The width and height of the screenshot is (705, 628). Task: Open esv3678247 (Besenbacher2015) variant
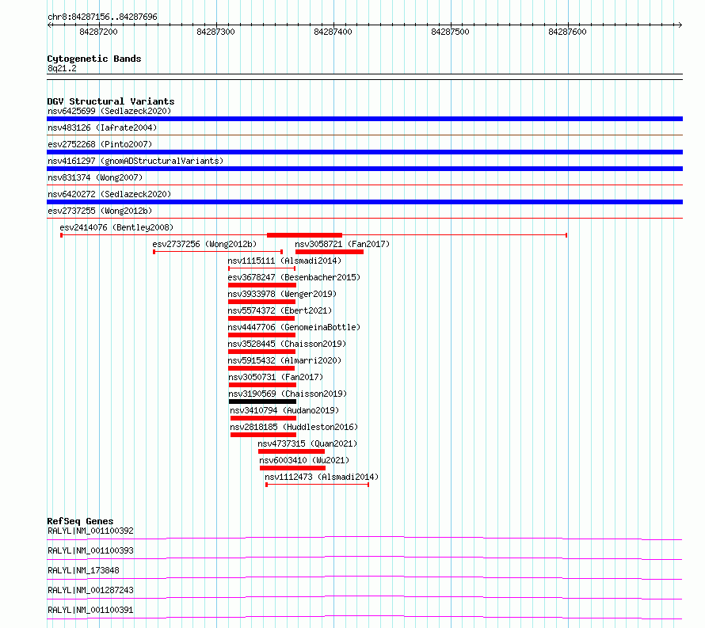point(294,277)
